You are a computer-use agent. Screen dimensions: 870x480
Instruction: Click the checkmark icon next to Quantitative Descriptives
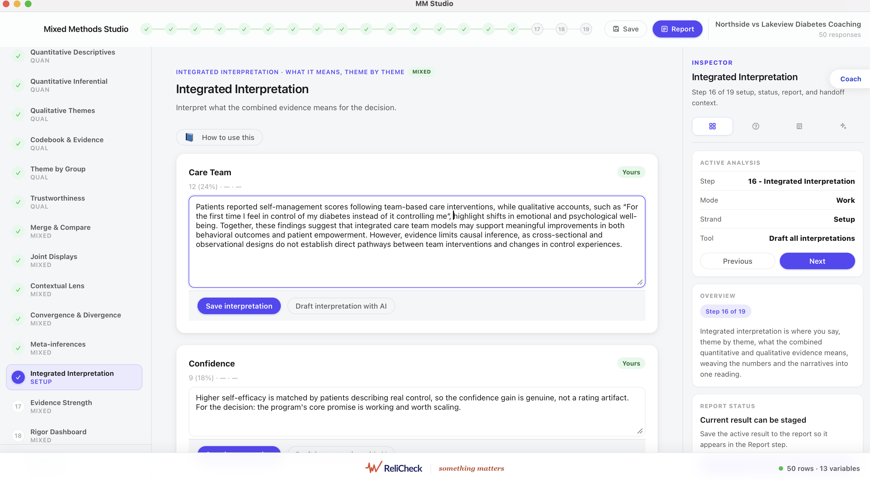pyautogui.click(x=18, y=56)
